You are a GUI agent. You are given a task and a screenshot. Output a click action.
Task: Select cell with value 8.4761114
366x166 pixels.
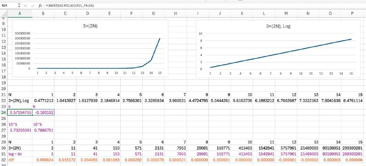[x=352, y=101]
